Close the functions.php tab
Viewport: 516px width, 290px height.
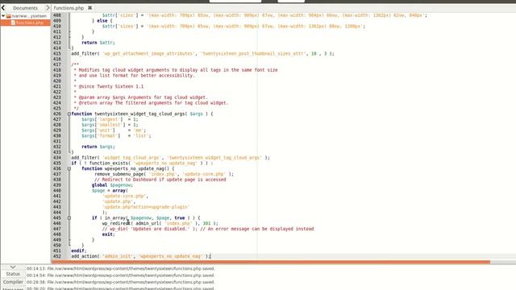[89, 8]
